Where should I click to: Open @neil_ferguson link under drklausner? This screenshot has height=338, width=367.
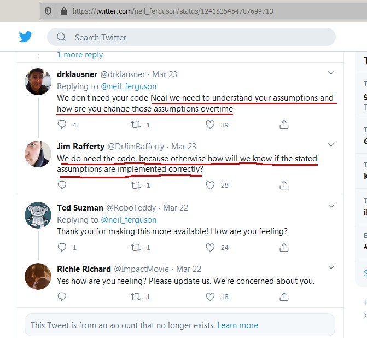[x=129, y=86]
